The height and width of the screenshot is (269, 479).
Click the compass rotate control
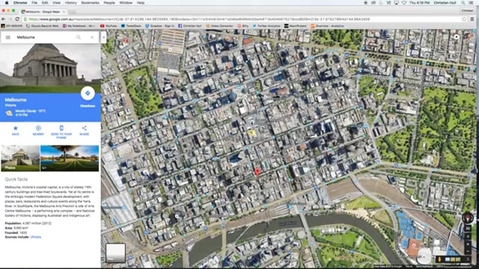click(x=468, y=218)
